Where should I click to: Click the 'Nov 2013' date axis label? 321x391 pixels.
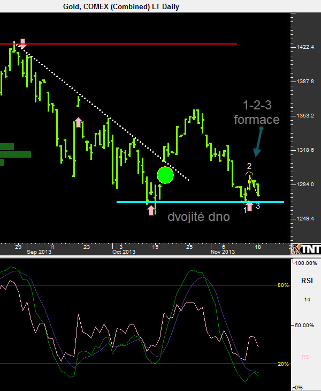click(x=223, y=252)
